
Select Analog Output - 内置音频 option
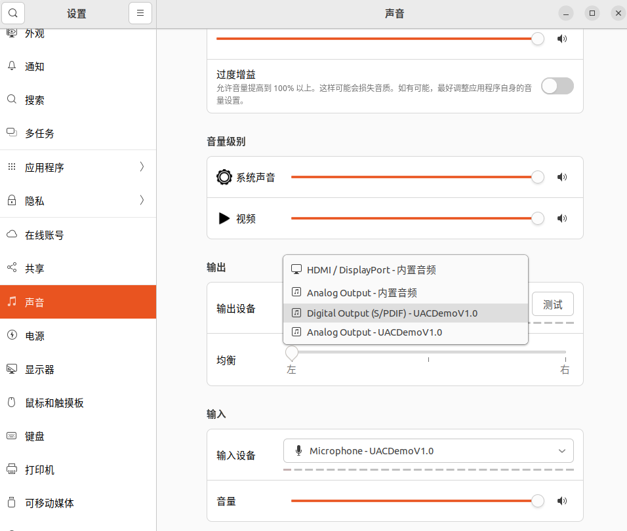point(405,292)
